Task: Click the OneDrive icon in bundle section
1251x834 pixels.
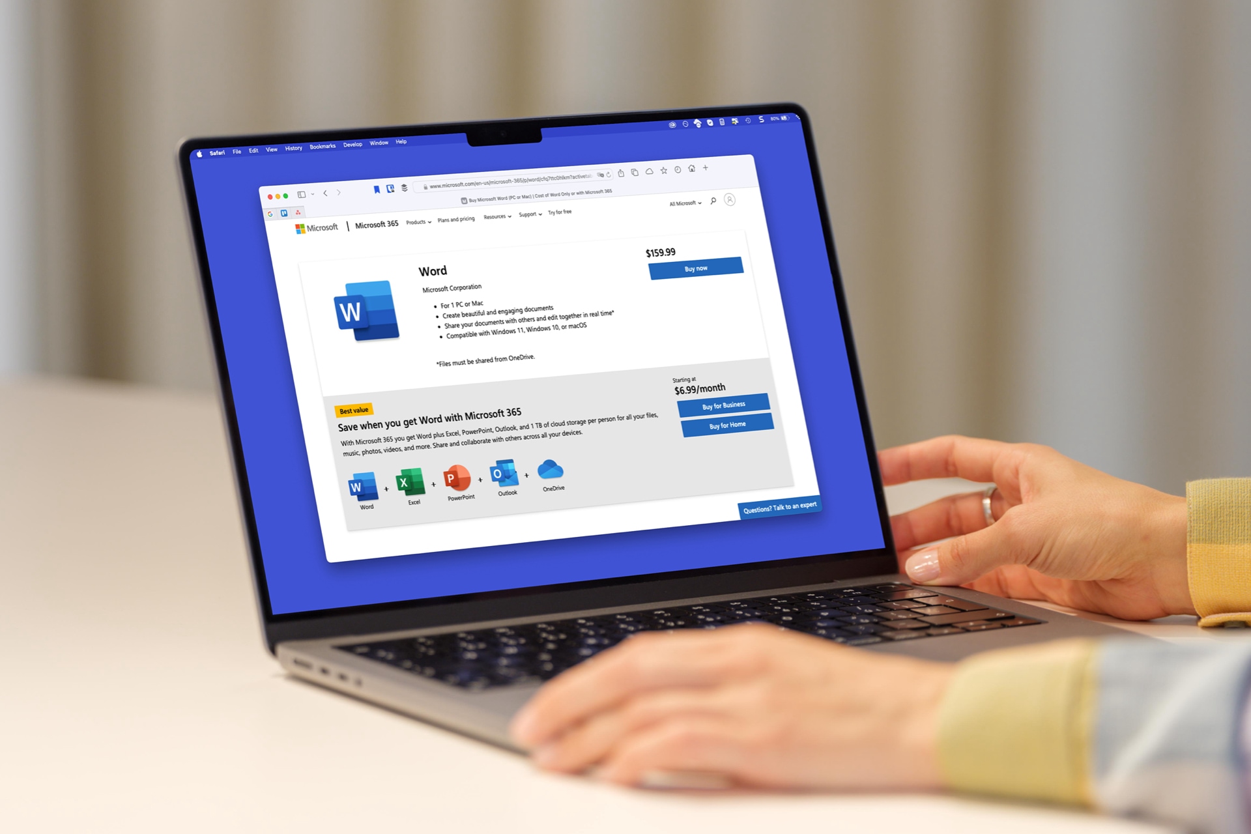Action: (549, 482)
